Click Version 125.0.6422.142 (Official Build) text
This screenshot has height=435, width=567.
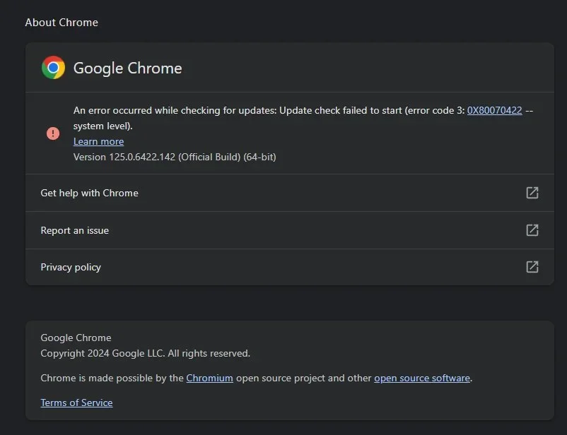[x=175, y=157]
